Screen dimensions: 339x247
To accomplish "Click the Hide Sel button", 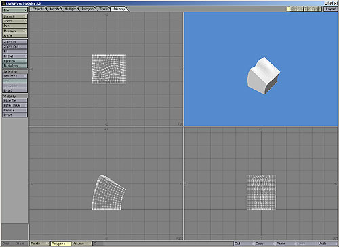I will [15, 100].
